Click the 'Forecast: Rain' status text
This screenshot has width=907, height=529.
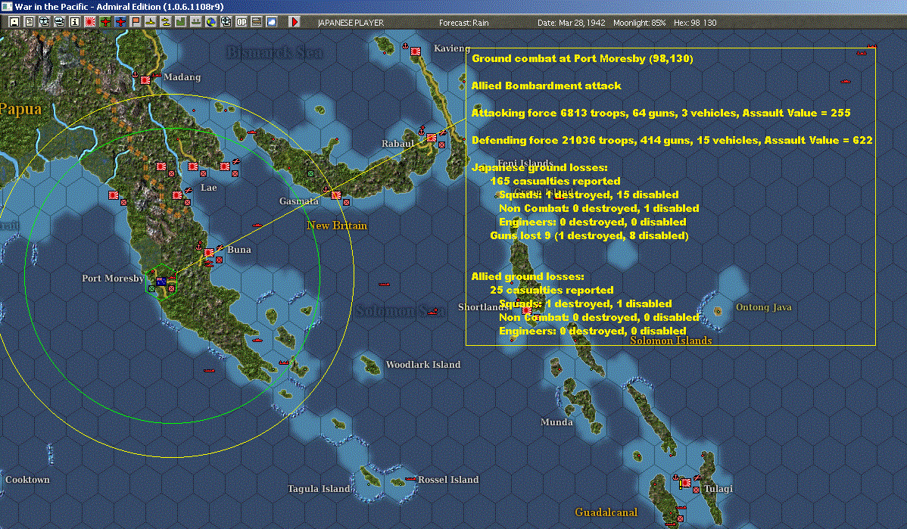tap(464, 23)
